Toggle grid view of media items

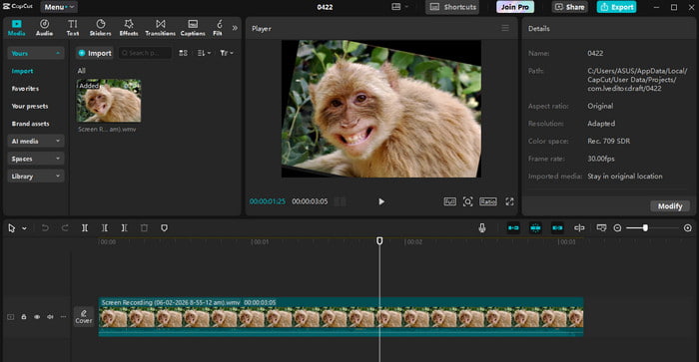click(183, 53)
